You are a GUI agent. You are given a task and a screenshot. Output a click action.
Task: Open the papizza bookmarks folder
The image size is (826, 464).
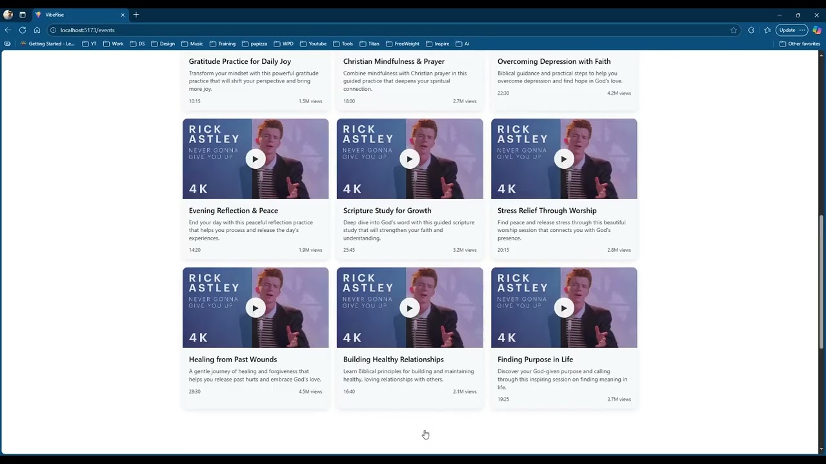pos(255,44)
